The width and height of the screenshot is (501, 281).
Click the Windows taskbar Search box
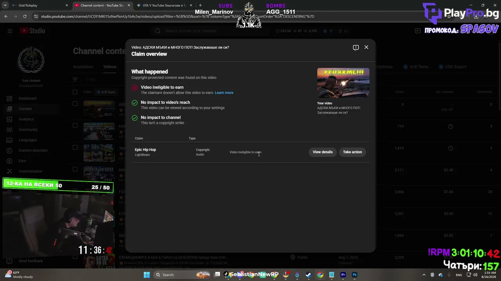[182, 275]
